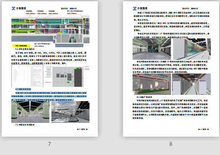
Task: Click the electrical cabinet corridor rendering
Action: (x=192, y=84)
